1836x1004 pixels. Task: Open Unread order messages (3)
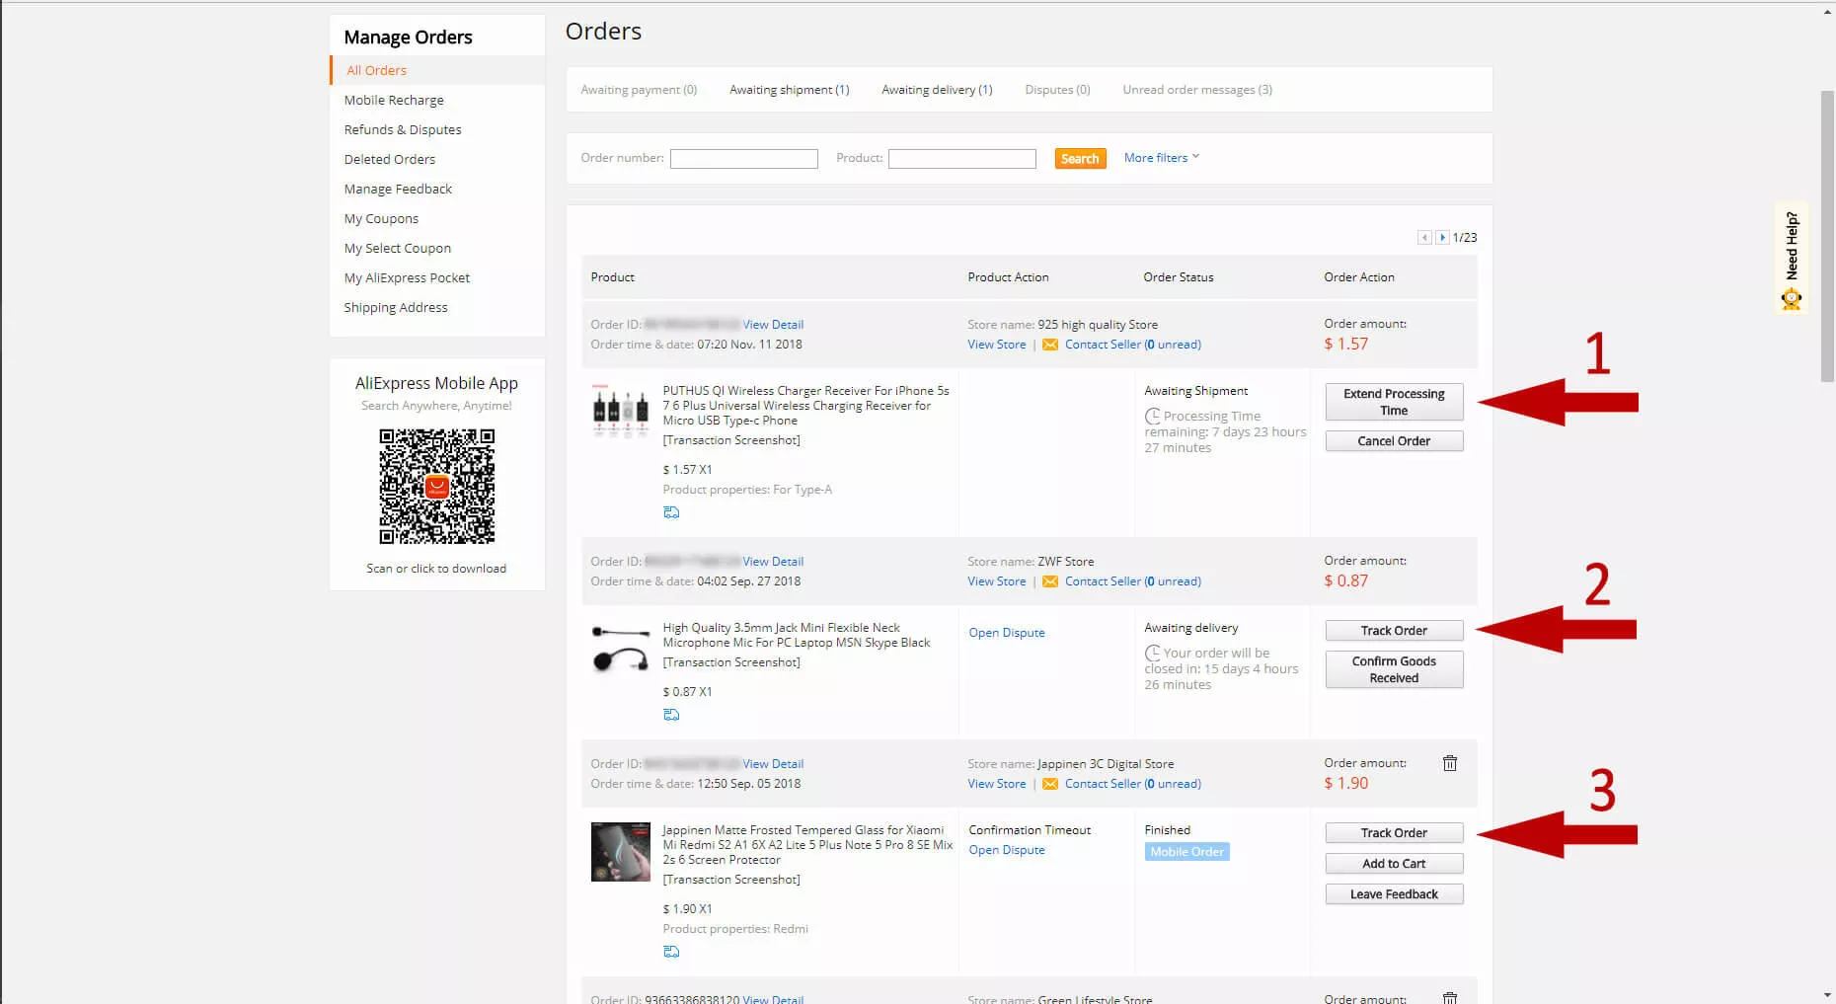point(1197,90)
